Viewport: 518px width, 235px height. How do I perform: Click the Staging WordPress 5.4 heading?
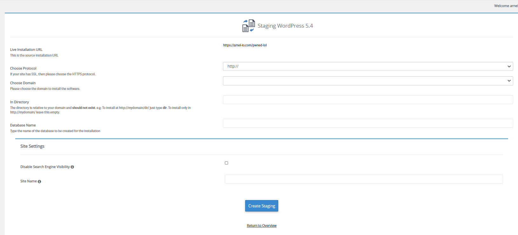click(285, 26)
